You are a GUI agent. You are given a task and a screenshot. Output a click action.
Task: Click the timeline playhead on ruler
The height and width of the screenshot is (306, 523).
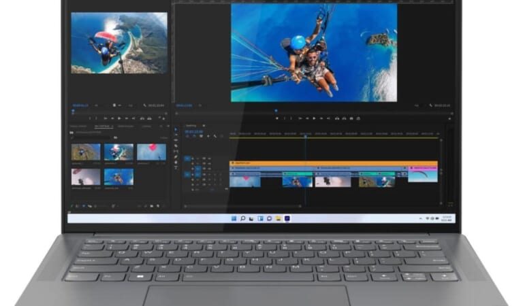[x=305, y=136]
